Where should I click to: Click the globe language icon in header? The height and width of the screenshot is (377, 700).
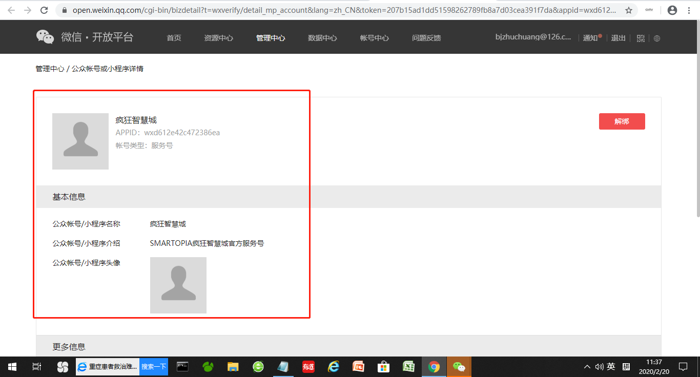pos(657,38)
